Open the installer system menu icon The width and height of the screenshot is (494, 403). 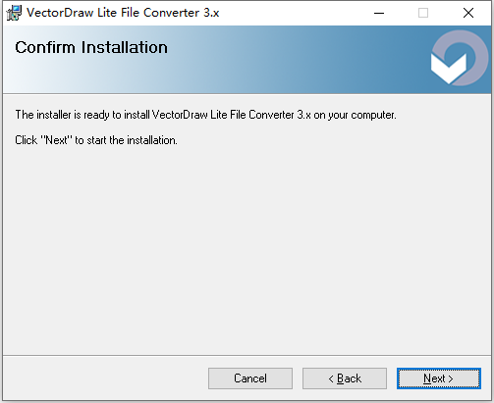coord(14,13)
